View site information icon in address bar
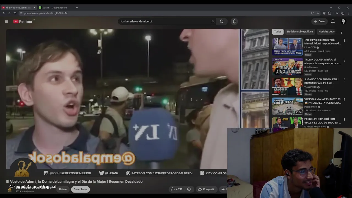This screenshot has height=198, width=352. click(x=21, y=13)
